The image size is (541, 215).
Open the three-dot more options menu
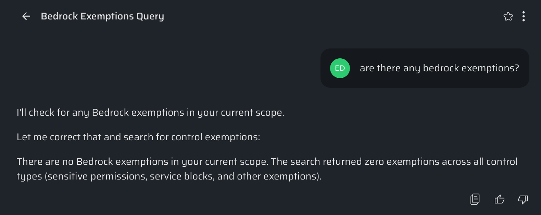[x=524, y=16]
